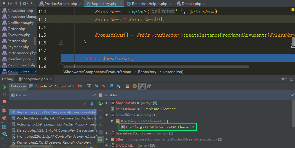This screenshot has width=295, height=148.
Task: Toggle the Mute Breakpoints icon
Action: [4, 118]
